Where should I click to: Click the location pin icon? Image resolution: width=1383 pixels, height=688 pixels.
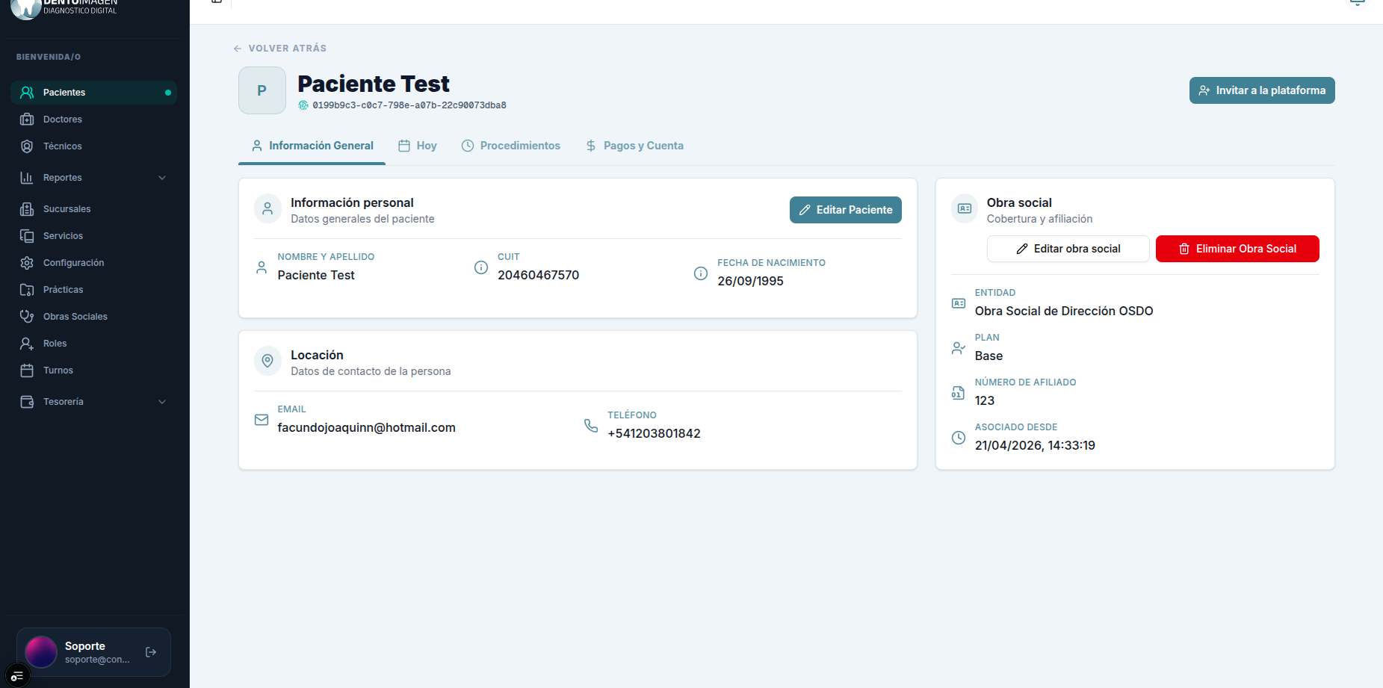[x=267, y=361]
